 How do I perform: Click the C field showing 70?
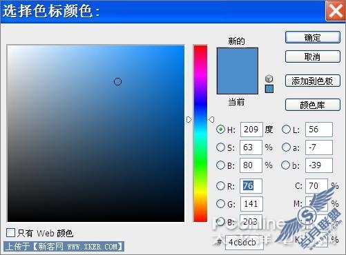coord(316,186)
